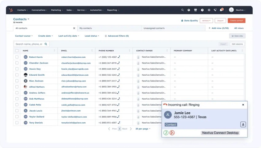Open the Lead status filter
This screenshot has height=148, width=261.
pyautogui.click(x=92, y=36)
